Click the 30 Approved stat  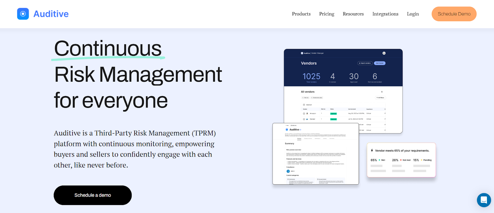point(354,77)
